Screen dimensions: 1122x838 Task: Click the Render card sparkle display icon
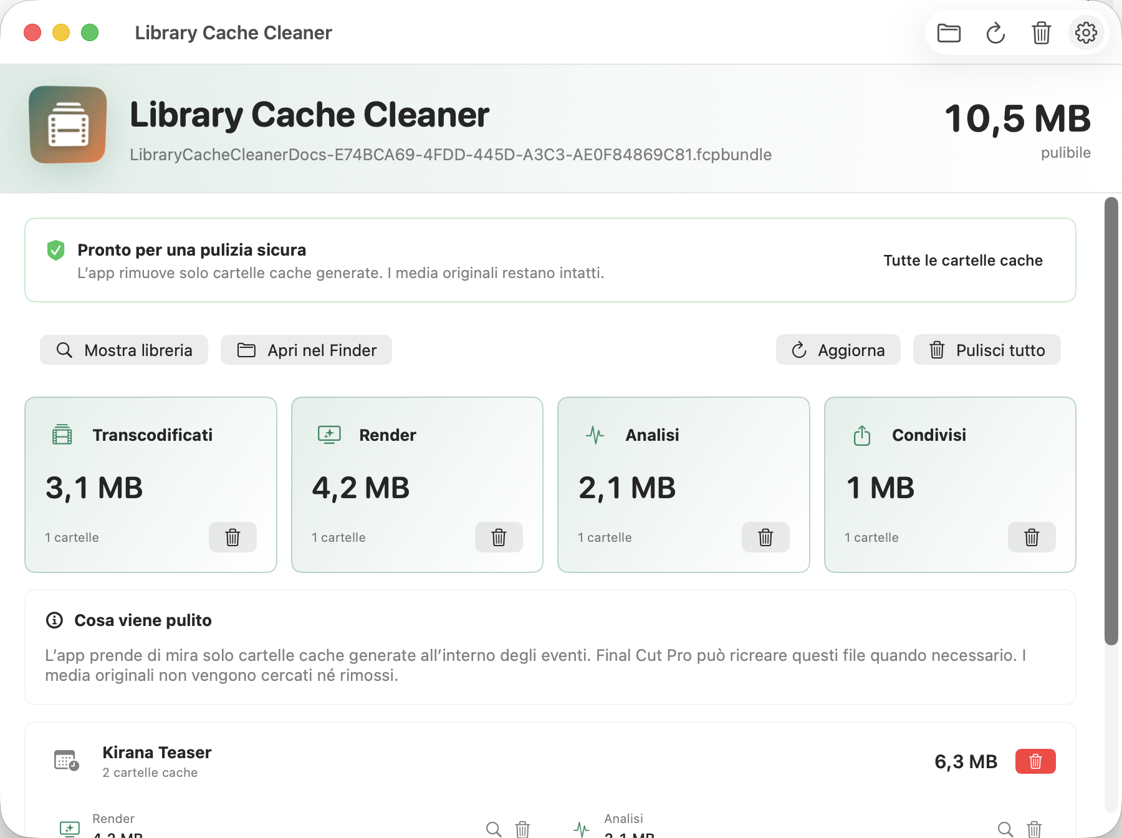[x=329, y=435]
